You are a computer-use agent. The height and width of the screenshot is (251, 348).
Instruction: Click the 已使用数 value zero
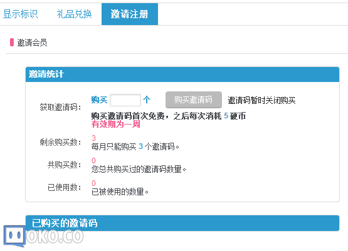(x=93, y=183)
